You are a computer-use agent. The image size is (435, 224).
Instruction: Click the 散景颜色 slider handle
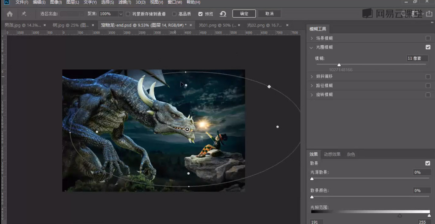point(312,197)
